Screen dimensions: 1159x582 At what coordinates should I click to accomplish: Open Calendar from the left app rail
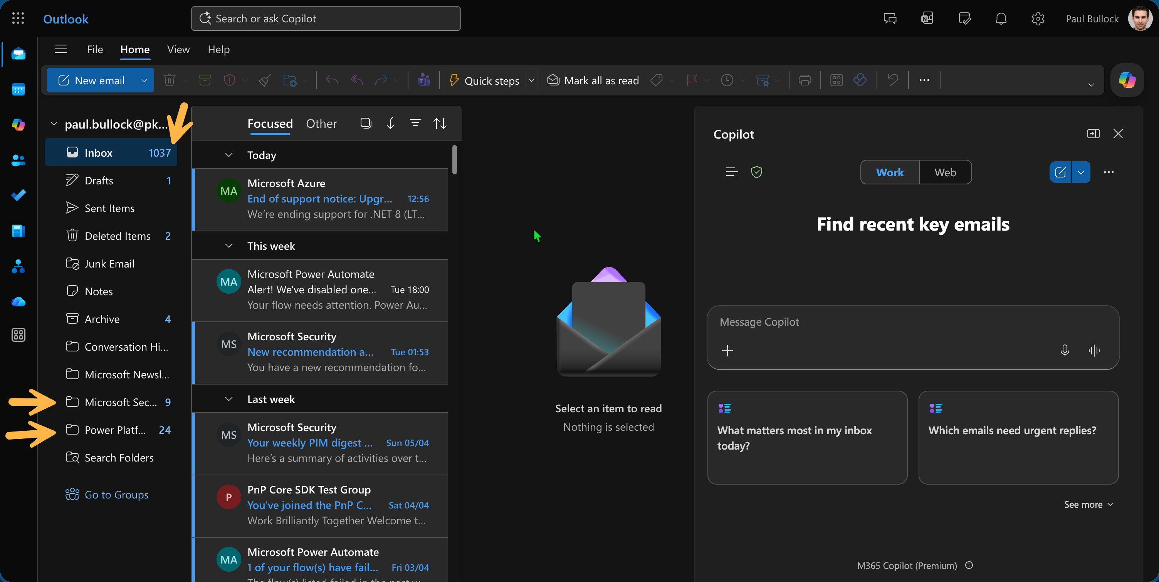coord(18,89)
